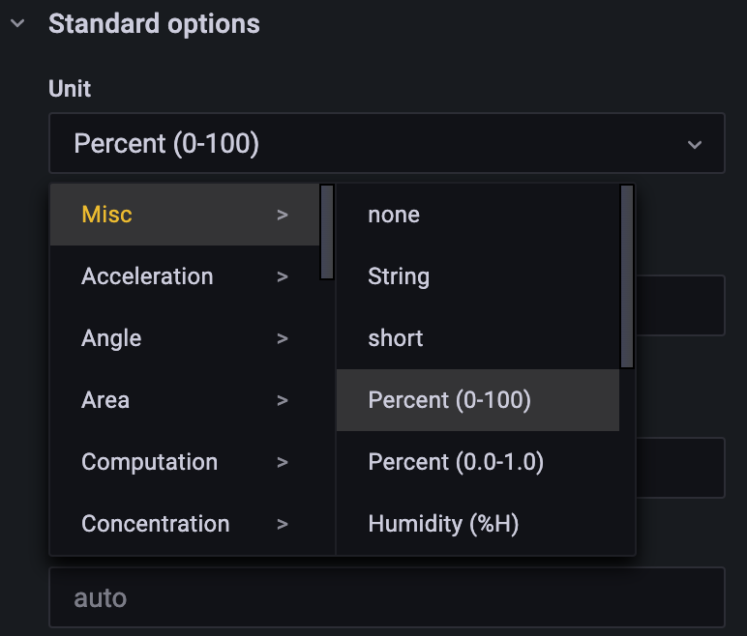Viewport: 747px width, 636px height.
Task: Select the Misc category
Action: pos(107,215)
